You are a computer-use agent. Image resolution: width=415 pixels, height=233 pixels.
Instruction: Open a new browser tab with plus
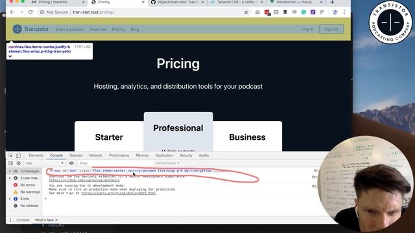coord(332,2)
